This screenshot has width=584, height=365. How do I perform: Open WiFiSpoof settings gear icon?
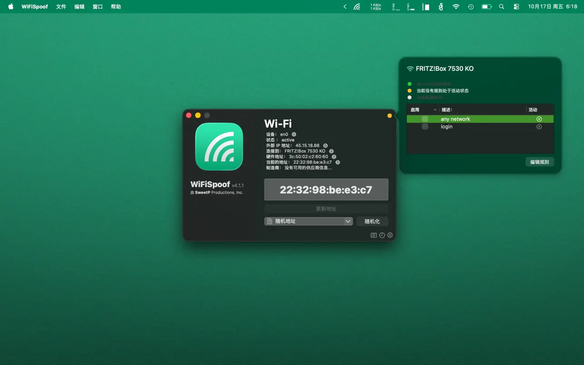(390, 235)
